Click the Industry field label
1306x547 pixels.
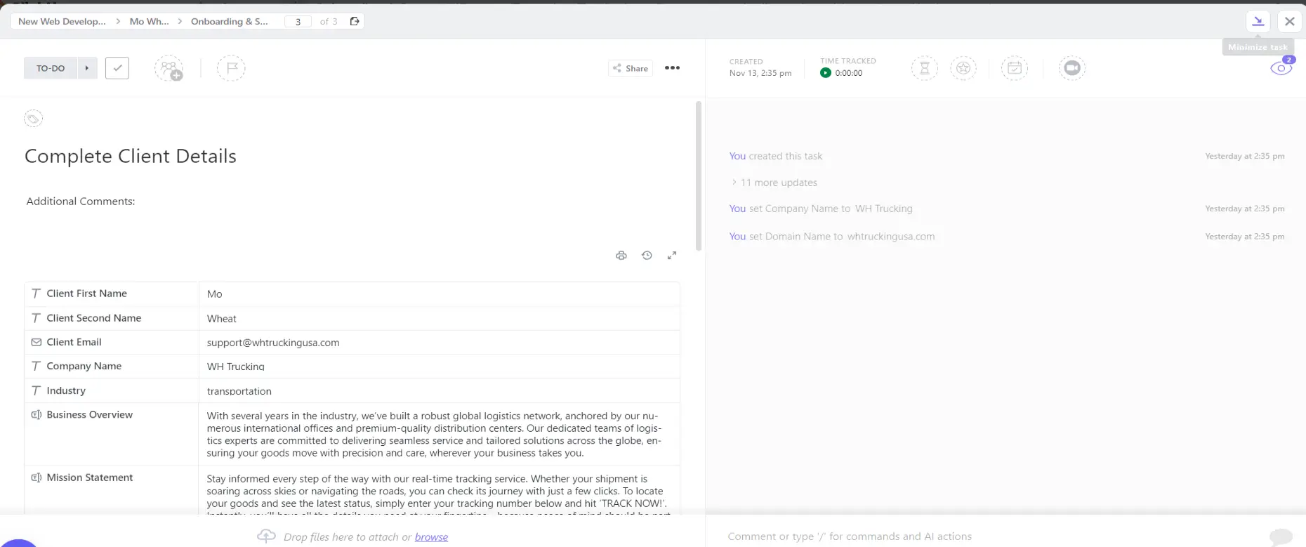tap(66, 390)
